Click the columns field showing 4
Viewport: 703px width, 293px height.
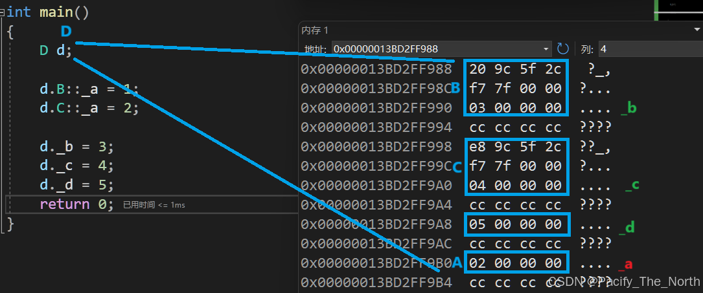click(650, 49)
